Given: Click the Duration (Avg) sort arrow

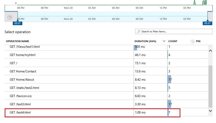Looking at the screenshot, I should [164, 41].
